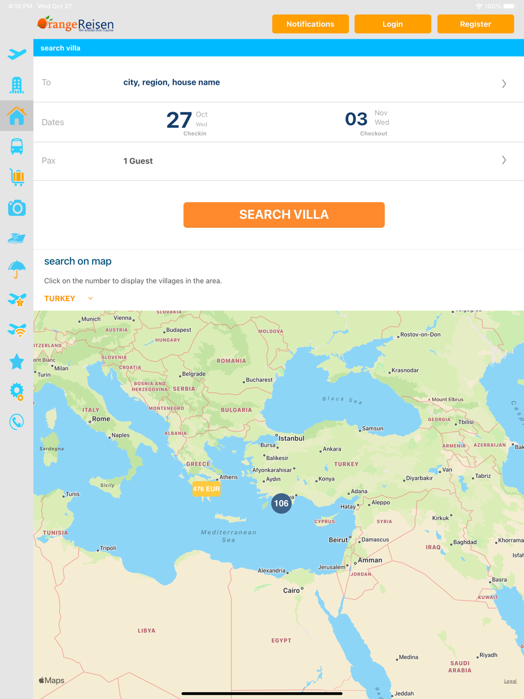Open the camera activities icon
The height and width of the screenshot is (699, 524).
point(17,208)
